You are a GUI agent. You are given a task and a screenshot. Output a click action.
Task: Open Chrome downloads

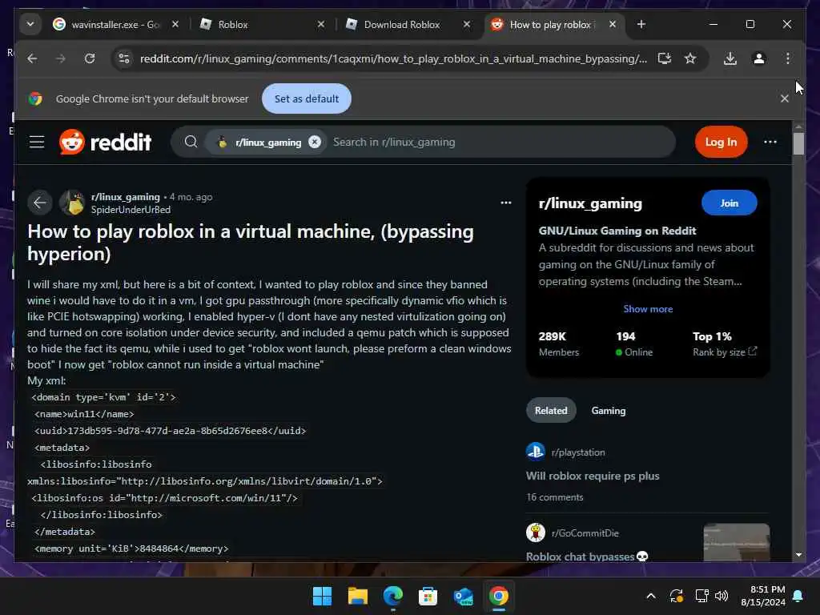point(730,58)
